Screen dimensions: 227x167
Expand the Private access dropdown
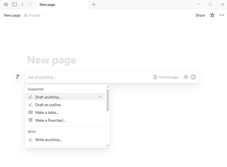[34, 15]
